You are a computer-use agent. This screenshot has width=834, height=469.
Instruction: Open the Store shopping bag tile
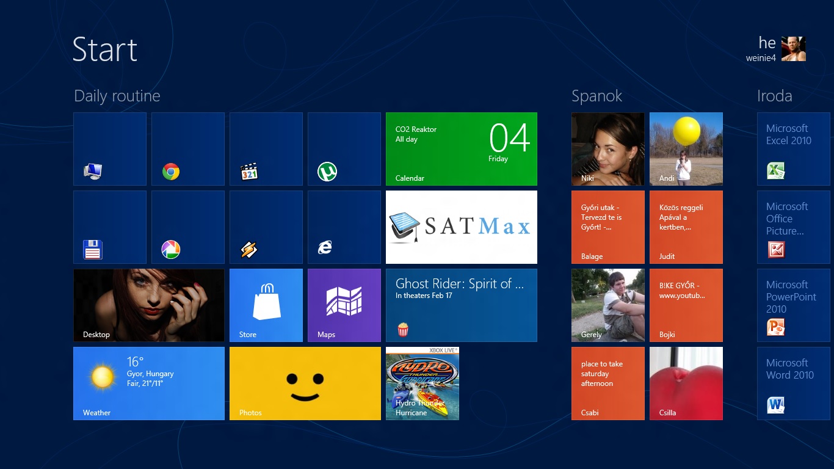point(266,305)
